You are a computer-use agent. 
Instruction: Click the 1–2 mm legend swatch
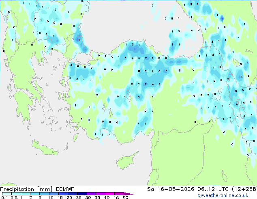[26, 194]
